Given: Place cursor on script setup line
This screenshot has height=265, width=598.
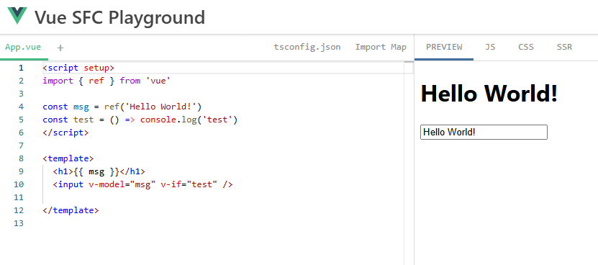Looking at the screenshot, I should 78,68.
